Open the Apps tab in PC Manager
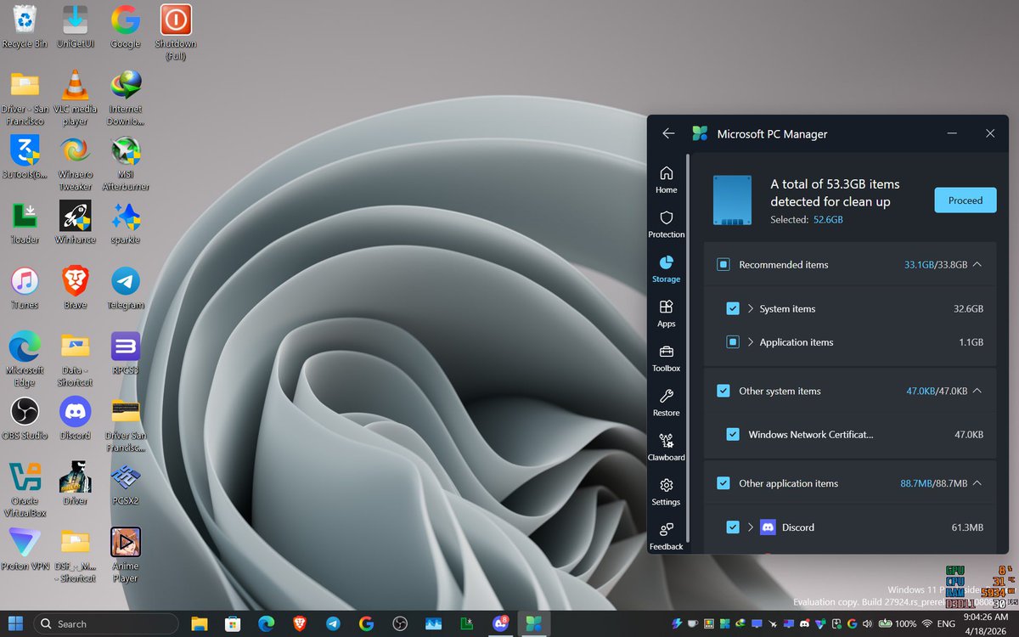Image resolution: width=1019 pixels, height=637 pixels. pyautogui.click(x=667, y=313)
